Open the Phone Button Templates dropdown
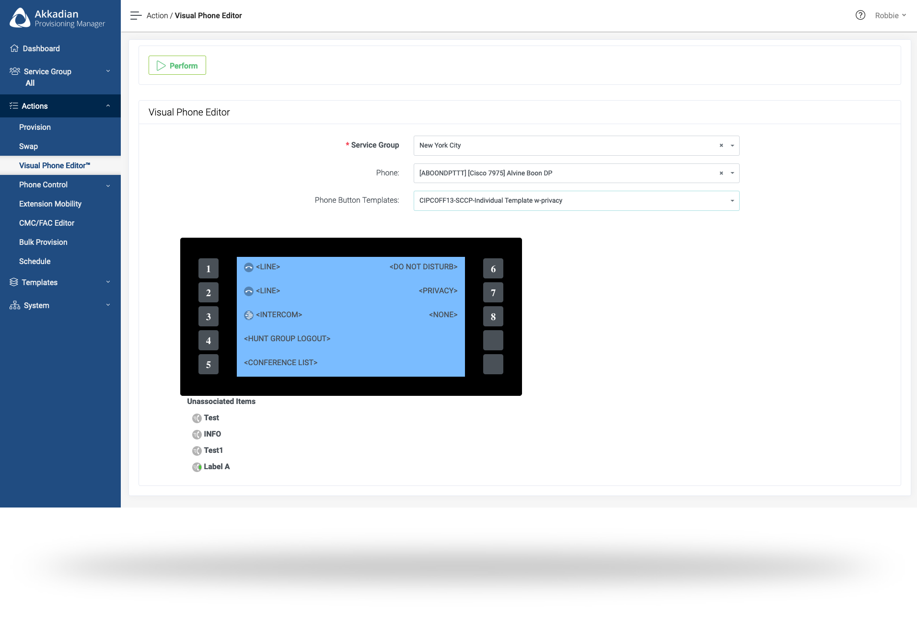917x623 pixels. 732,201
